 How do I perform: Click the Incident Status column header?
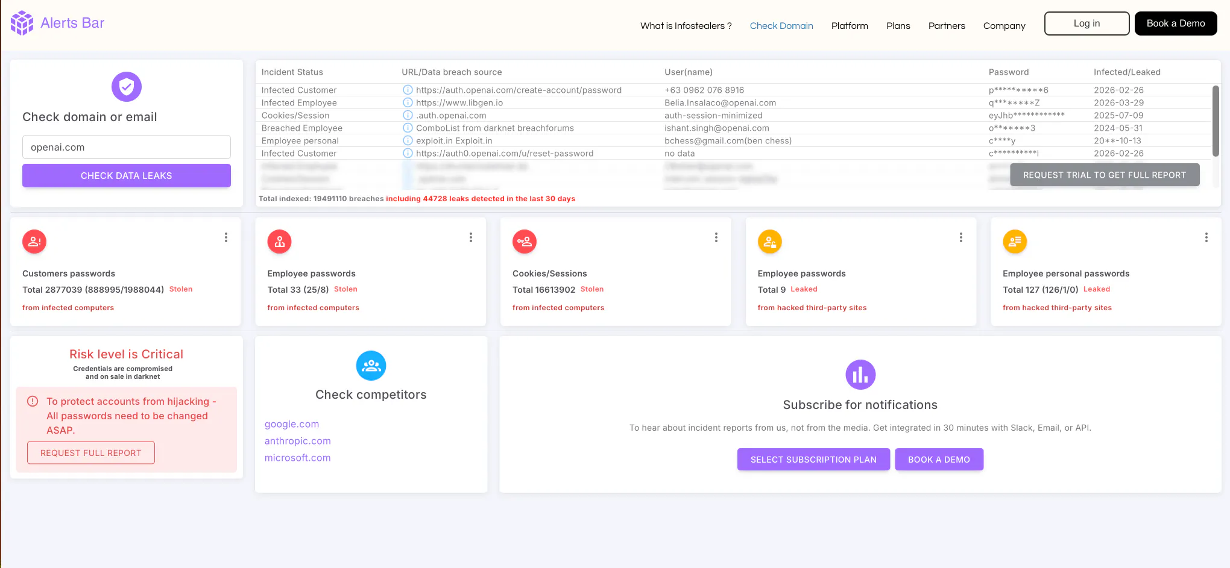click(292, 72)
